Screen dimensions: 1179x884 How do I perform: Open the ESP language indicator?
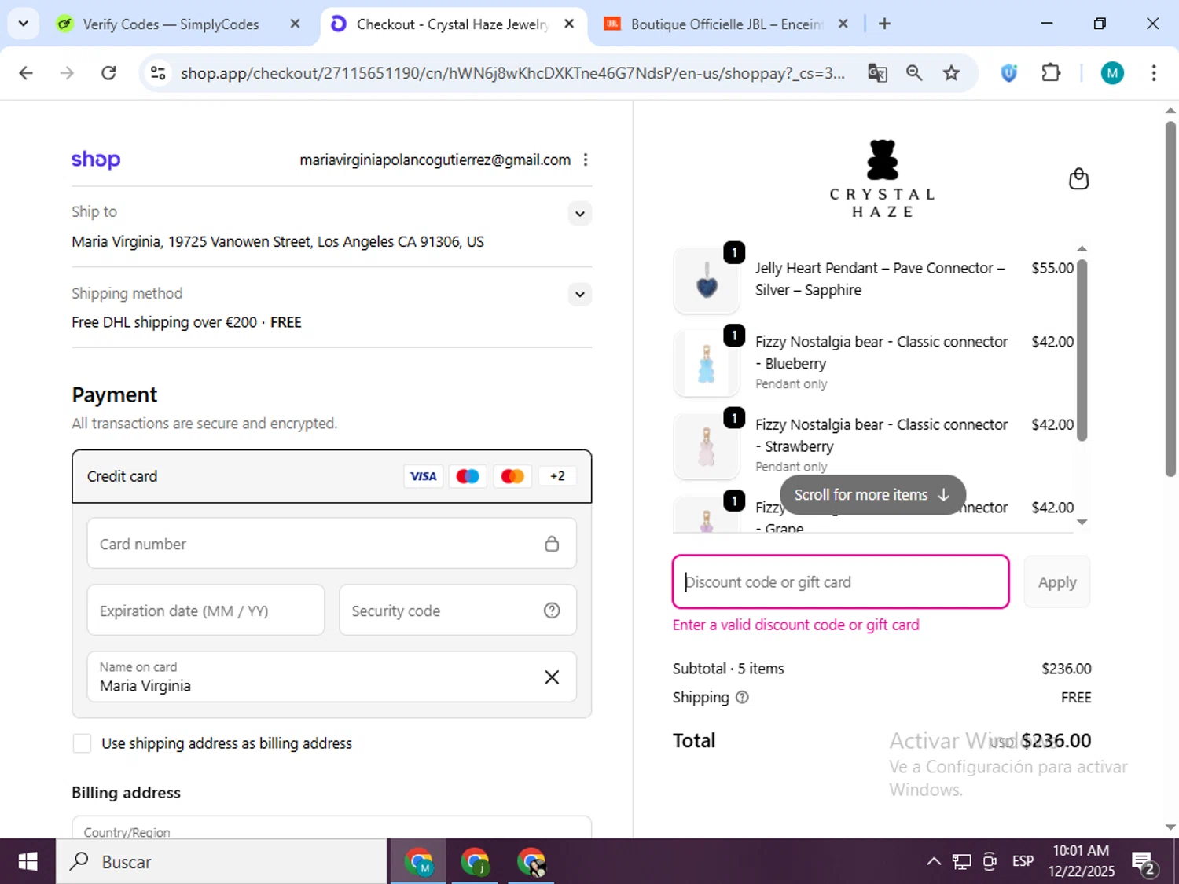(x=1023, y=861)
